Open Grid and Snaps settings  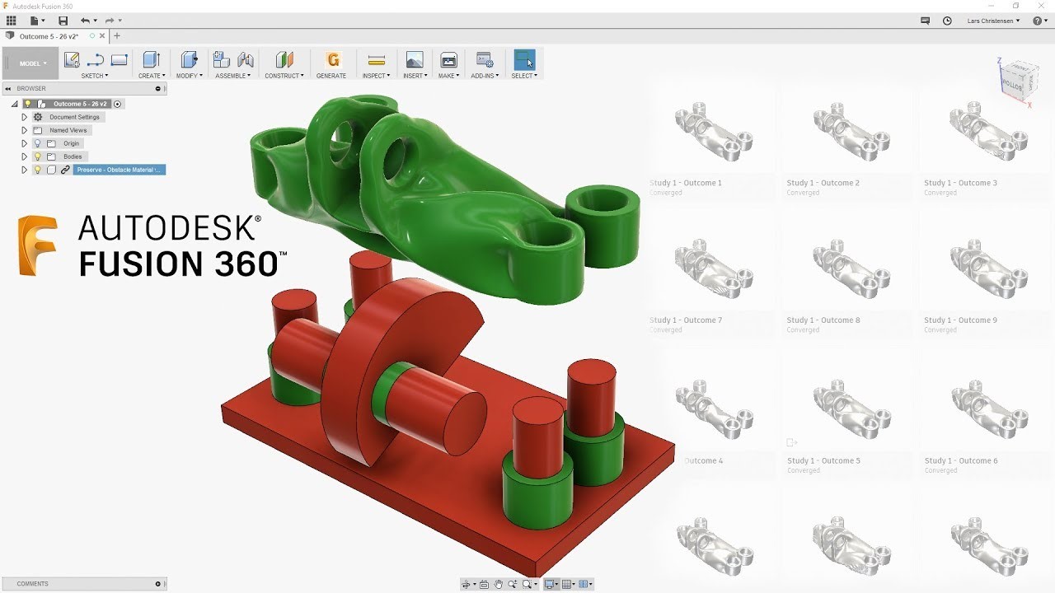[x=568, y=584]
